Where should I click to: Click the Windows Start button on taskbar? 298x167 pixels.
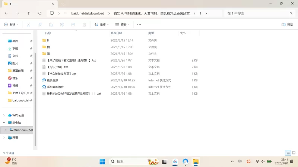pos(102,161)
